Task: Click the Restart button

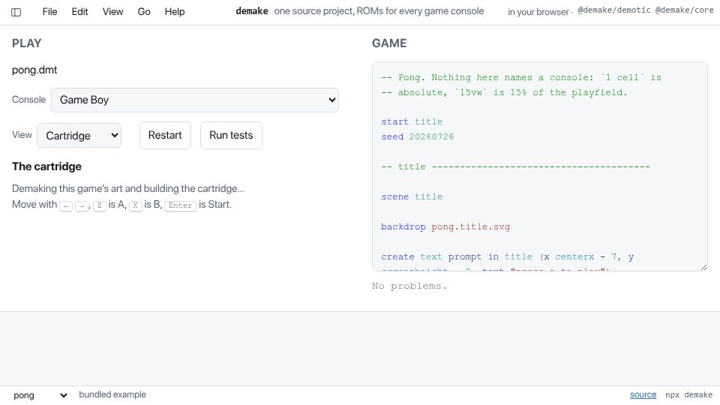Action: pos(165,136)
